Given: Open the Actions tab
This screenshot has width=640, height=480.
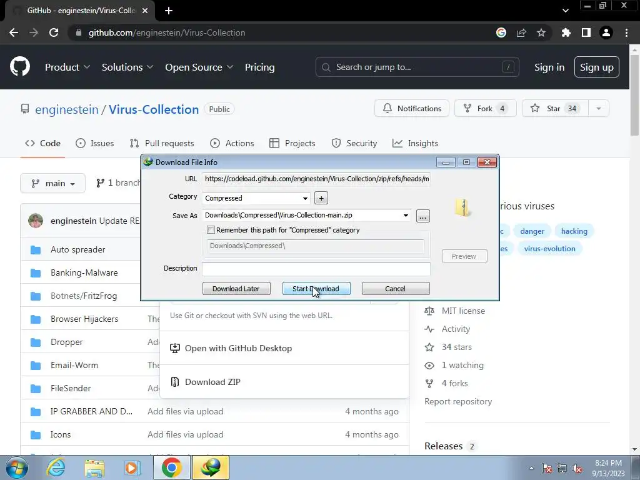Looking at the screenshot, I should (232, 143).
